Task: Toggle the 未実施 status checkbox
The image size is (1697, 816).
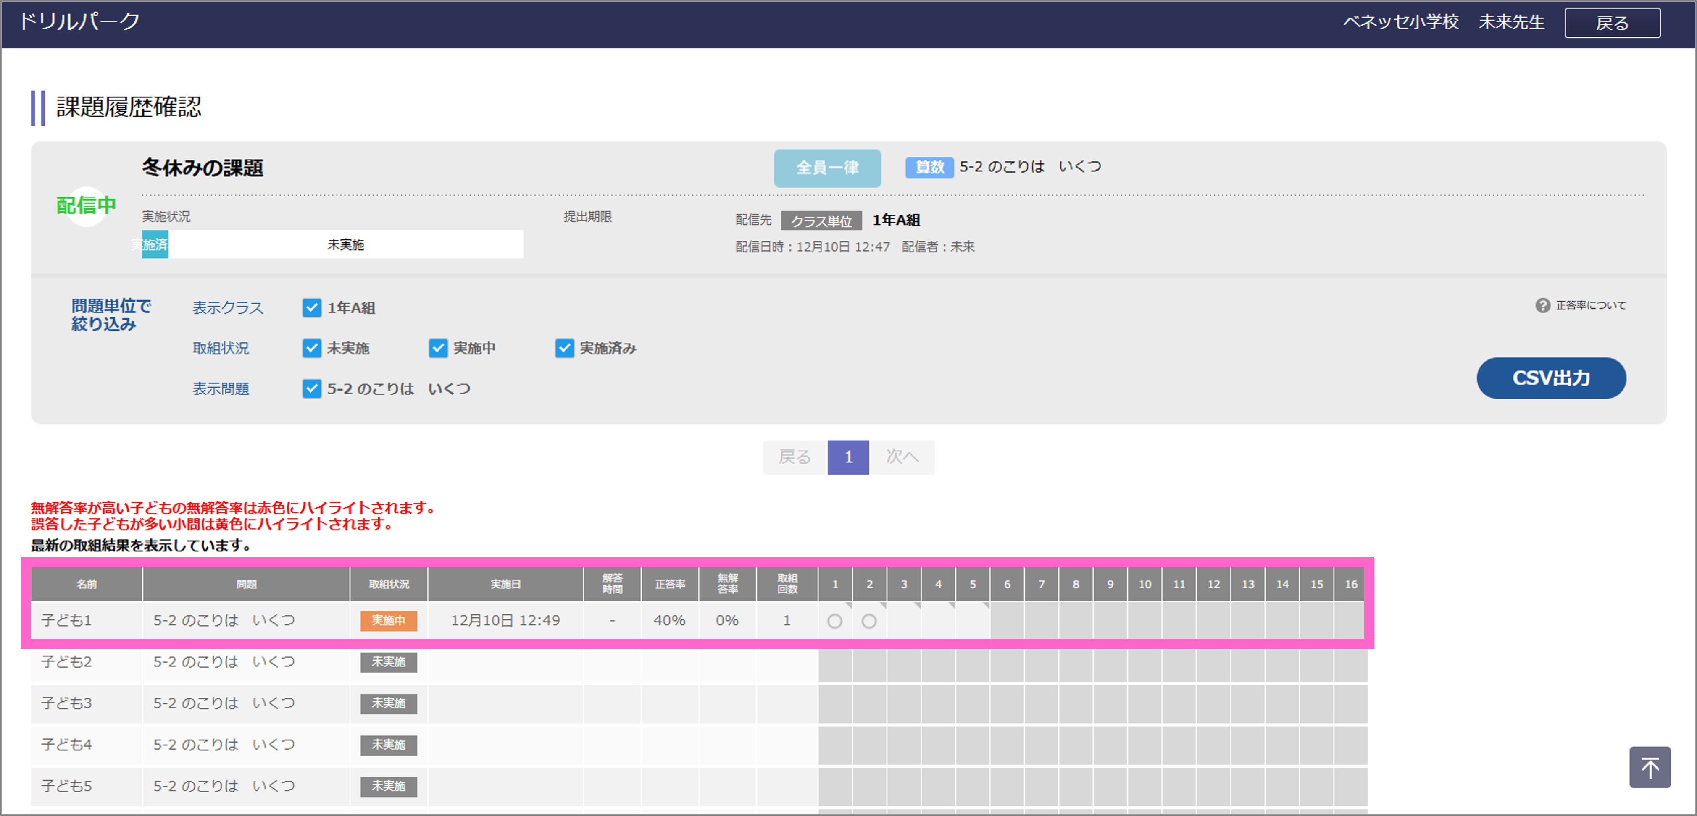Action: tap(312, 348)
